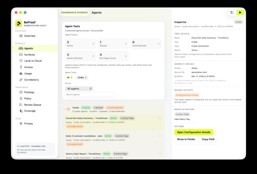Click the 2 policy flags tag in Inspector
Viewport: 257px width, 174px height.
click(x=182, y=114)
